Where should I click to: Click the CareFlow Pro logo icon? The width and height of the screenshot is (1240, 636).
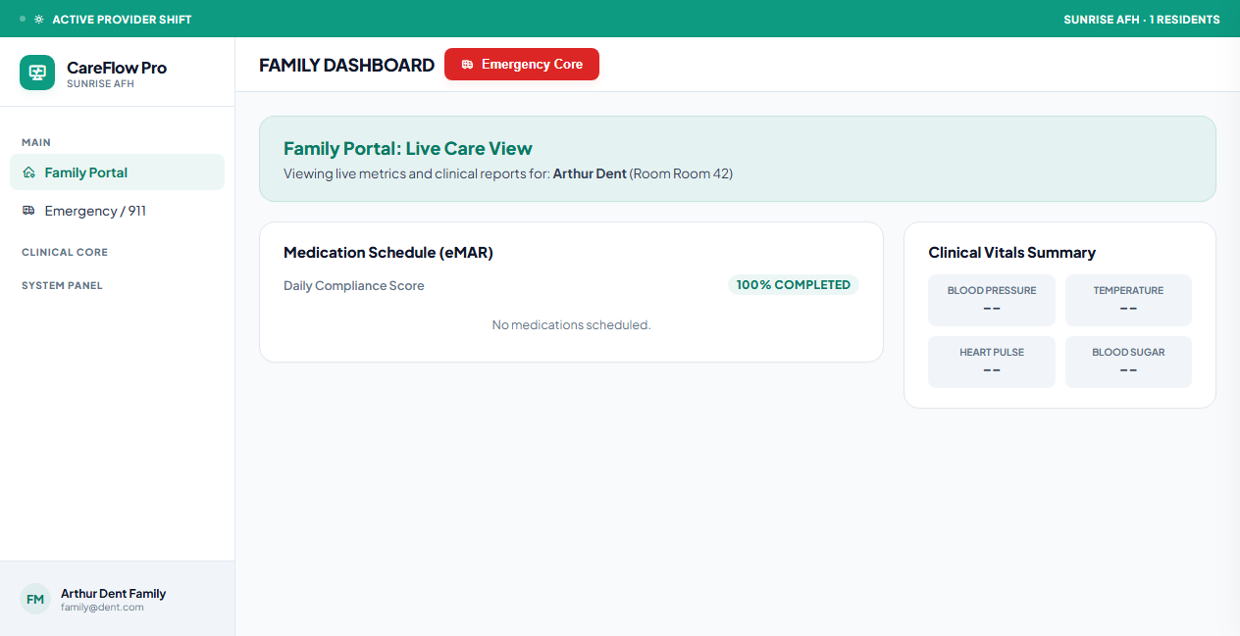(37, 73)
